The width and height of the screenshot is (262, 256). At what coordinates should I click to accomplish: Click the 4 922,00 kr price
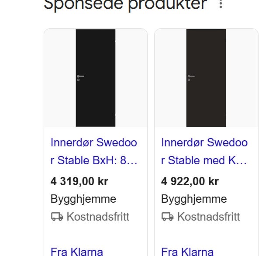190,181
